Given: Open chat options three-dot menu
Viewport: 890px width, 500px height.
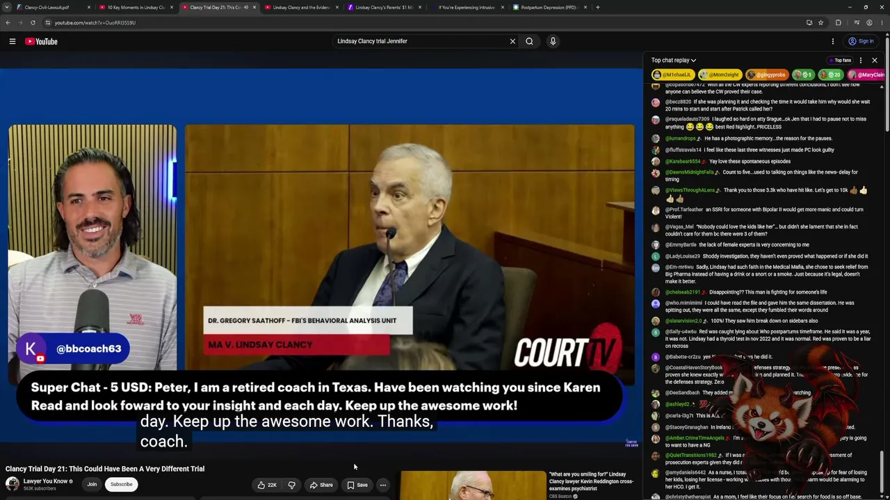Looking at the screenshot, I should coord(861,60).
